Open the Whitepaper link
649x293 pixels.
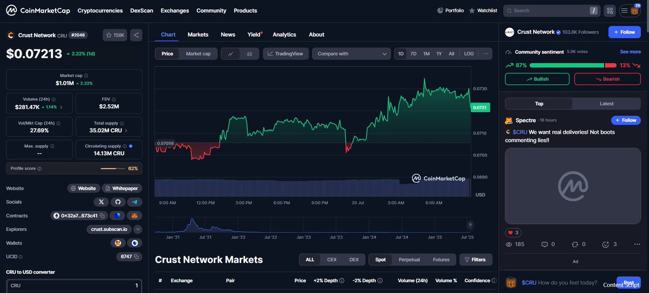pyautogui.click(x=122, y=188)
